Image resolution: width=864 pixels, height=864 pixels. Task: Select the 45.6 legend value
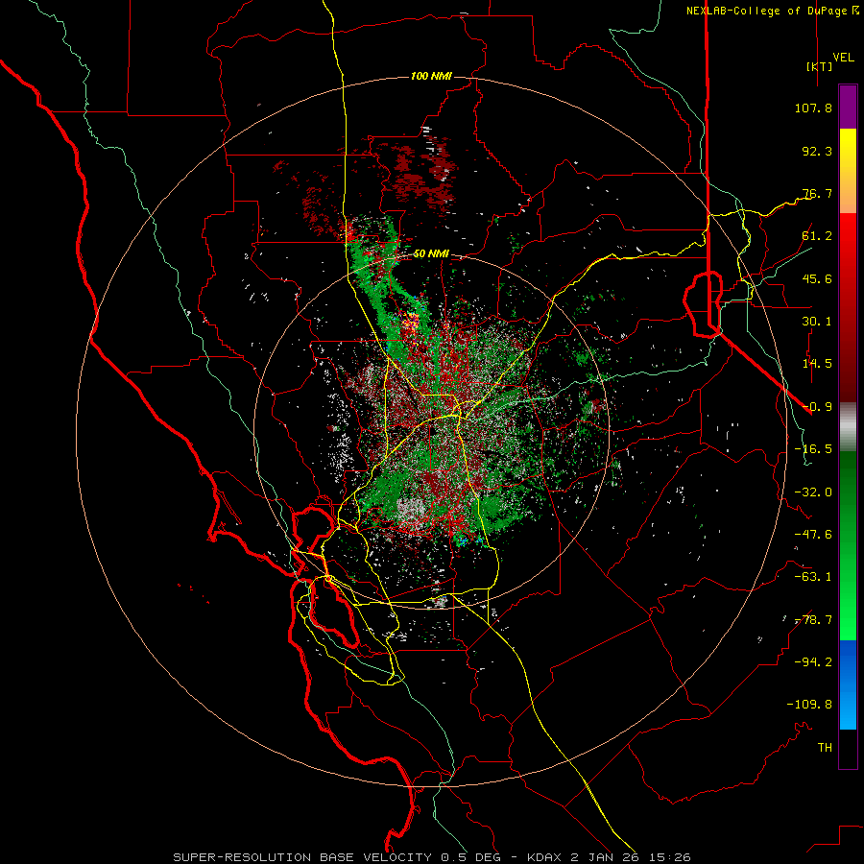[817, 278]
